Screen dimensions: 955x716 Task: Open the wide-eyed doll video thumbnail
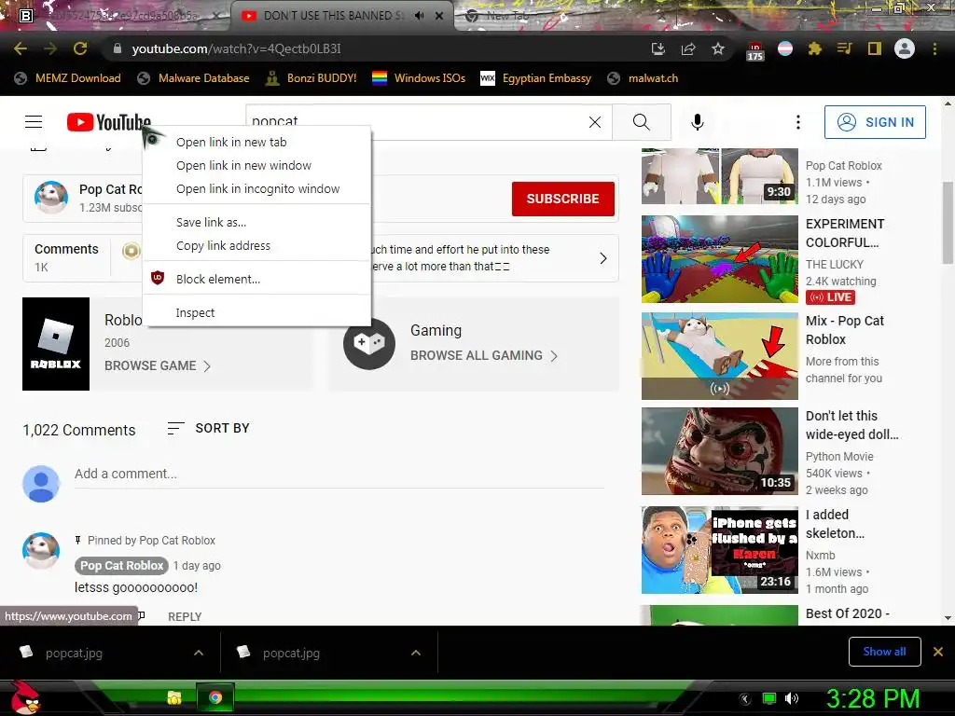[x=719, y=451]
